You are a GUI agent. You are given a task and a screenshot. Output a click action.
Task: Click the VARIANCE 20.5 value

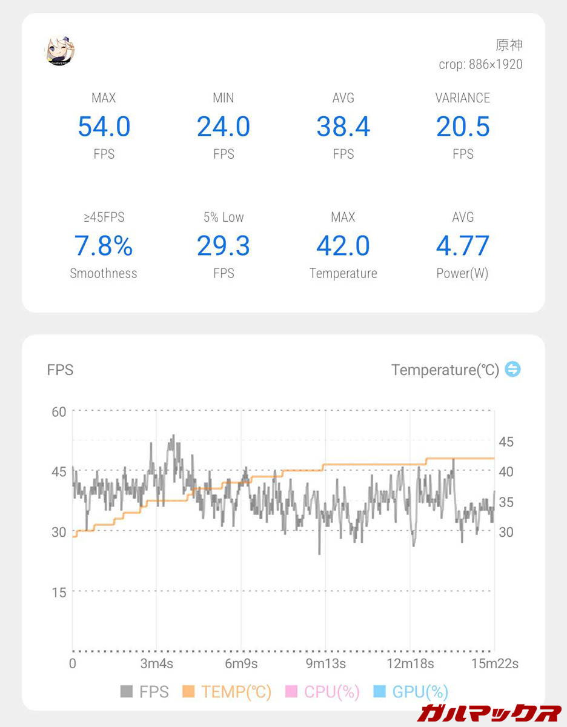463,127
